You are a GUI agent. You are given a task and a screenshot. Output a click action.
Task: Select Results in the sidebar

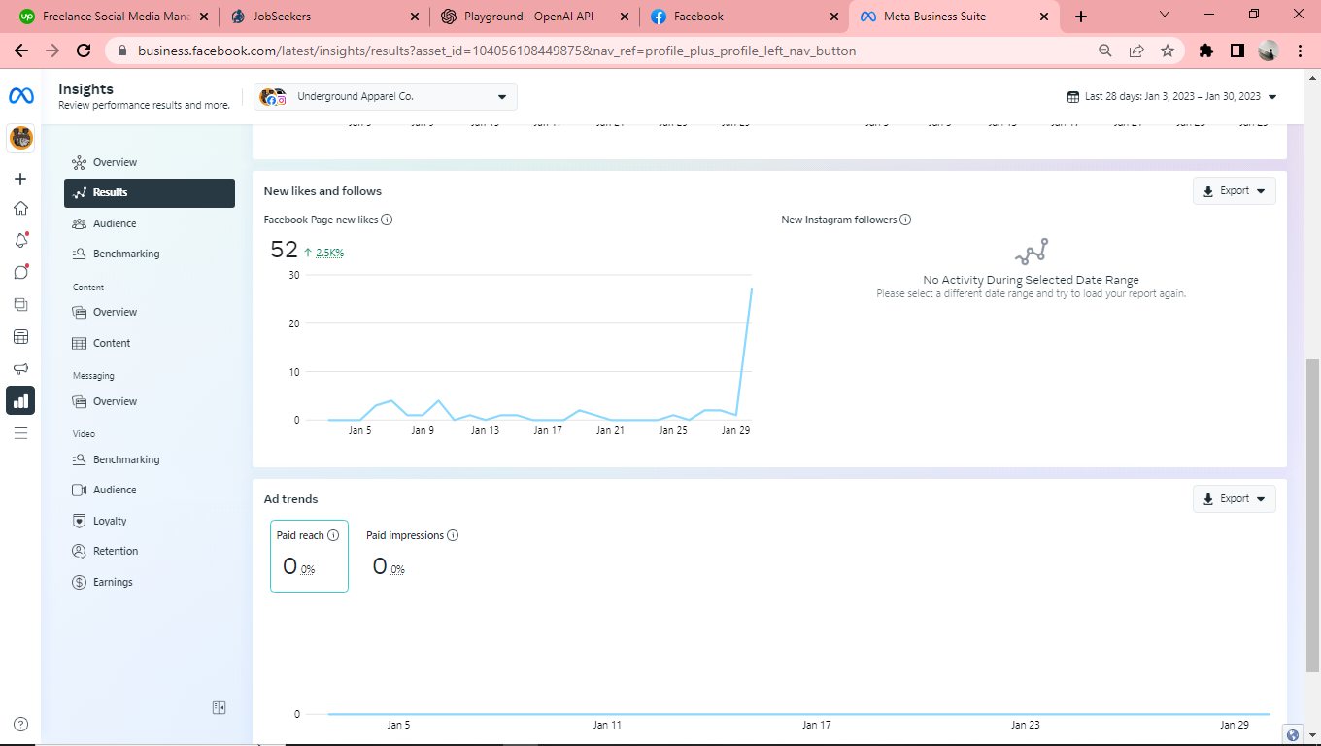150,192
